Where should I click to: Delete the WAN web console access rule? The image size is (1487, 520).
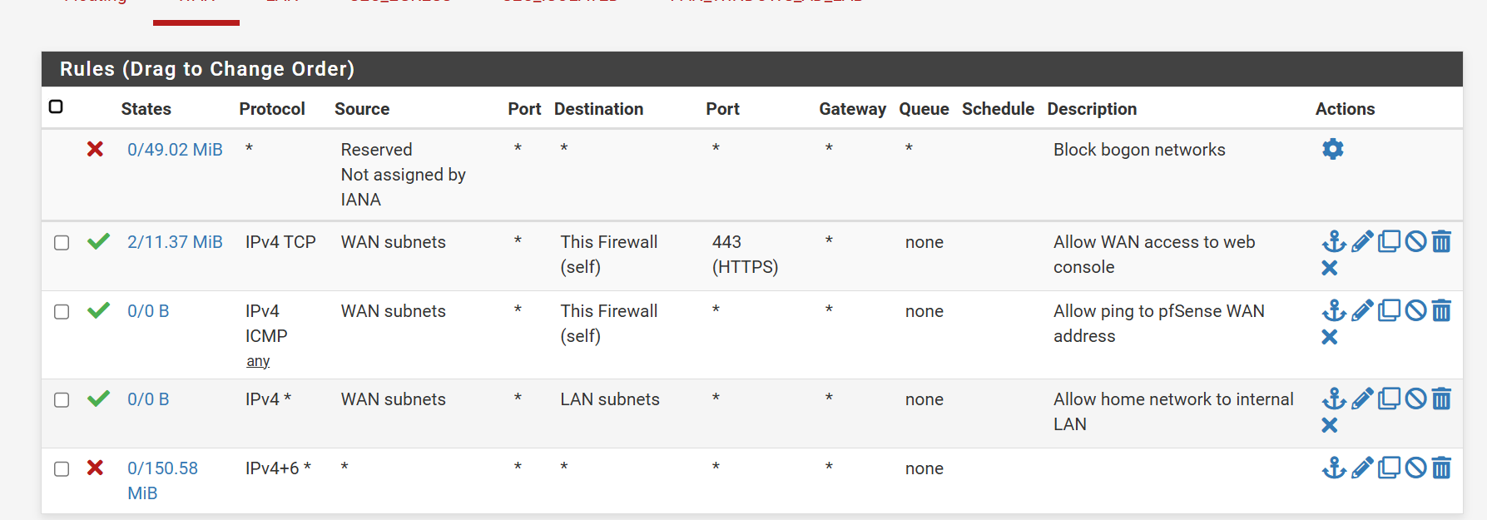1442,241
